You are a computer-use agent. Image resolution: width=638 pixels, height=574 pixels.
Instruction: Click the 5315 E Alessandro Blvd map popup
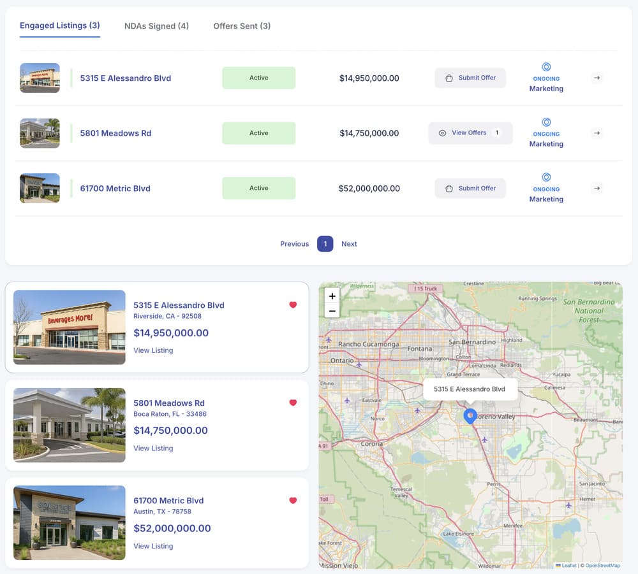pyautogui.click(x=470, y=389)
